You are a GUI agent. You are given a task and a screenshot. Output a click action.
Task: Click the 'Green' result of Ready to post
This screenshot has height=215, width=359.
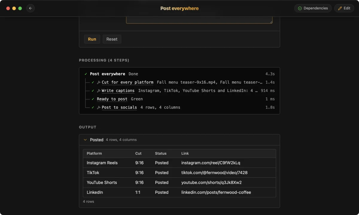137,99
